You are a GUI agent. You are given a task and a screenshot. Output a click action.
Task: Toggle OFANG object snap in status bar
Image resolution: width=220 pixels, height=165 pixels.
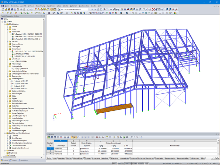(x=134, y=163)
